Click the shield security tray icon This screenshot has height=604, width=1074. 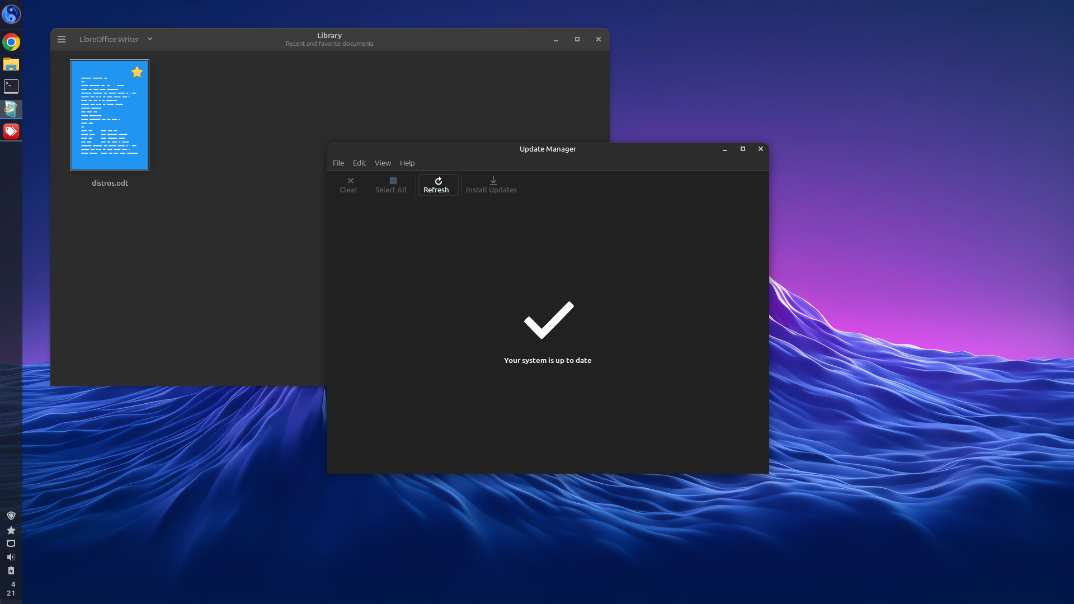coord(11,516)
